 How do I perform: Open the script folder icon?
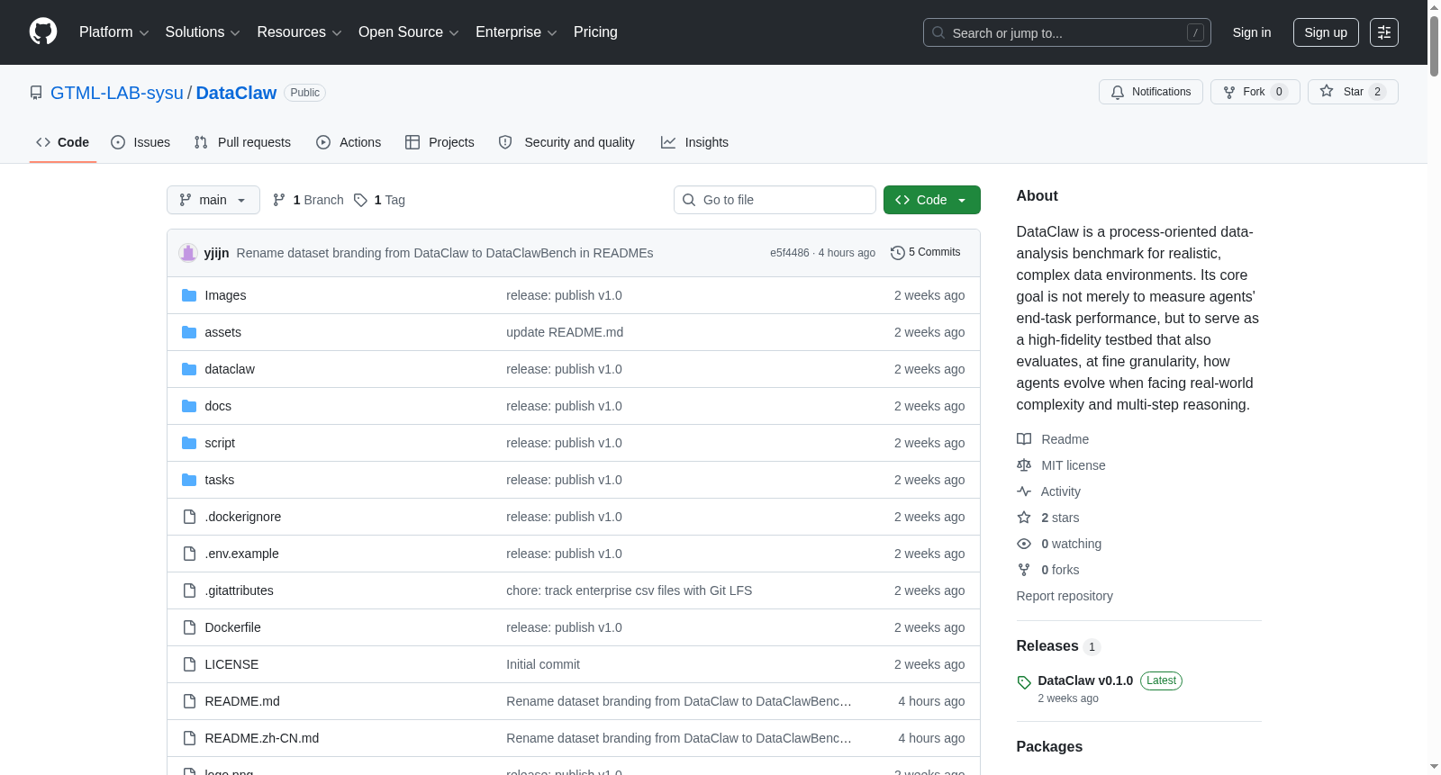coord(189,443)
